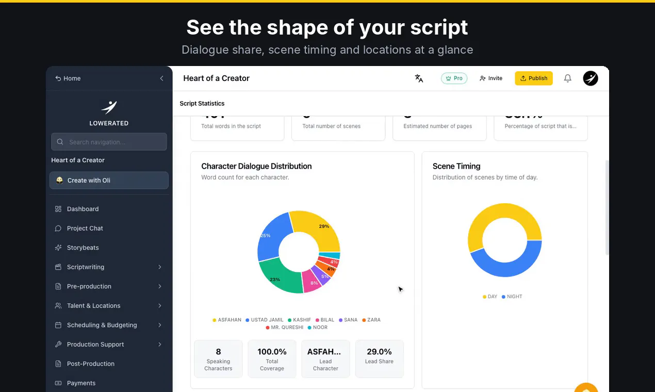Screen dimensions: 655x392
Task: Click the Project Chat bubble icon
Action: coord(58,228)
